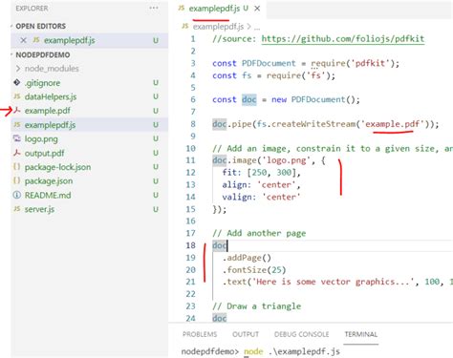
Task: Click line number 18 in the gutter
Action: click(x=190, y=245)
